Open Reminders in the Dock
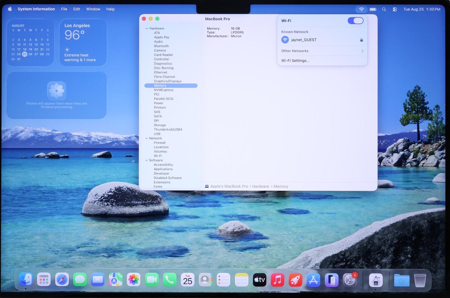Screen dimensions: 450x298 [224, 280]
